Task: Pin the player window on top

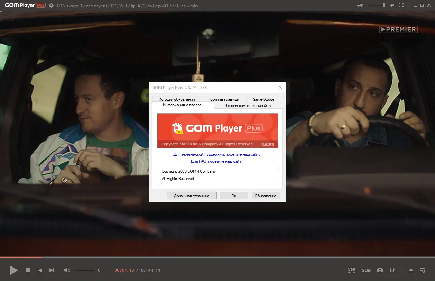Action: (392, 6)
